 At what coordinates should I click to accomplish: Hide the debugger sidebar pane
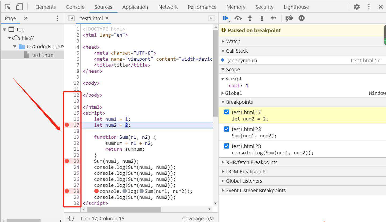click(212, 18)
